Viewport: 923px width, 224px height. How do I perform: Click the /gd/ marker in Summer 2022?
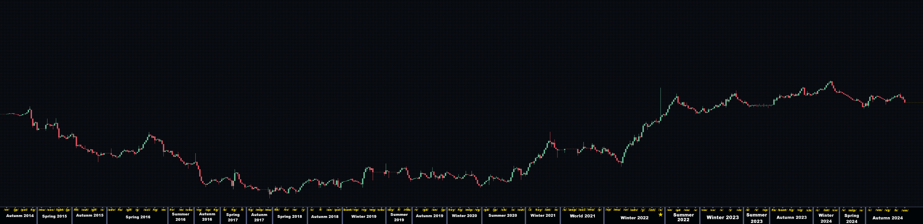tap(678, 210)
